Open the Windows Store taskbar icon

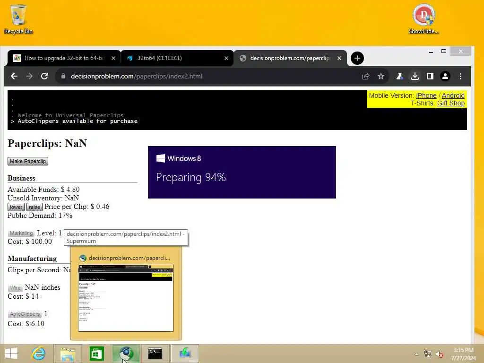(96, 354)
